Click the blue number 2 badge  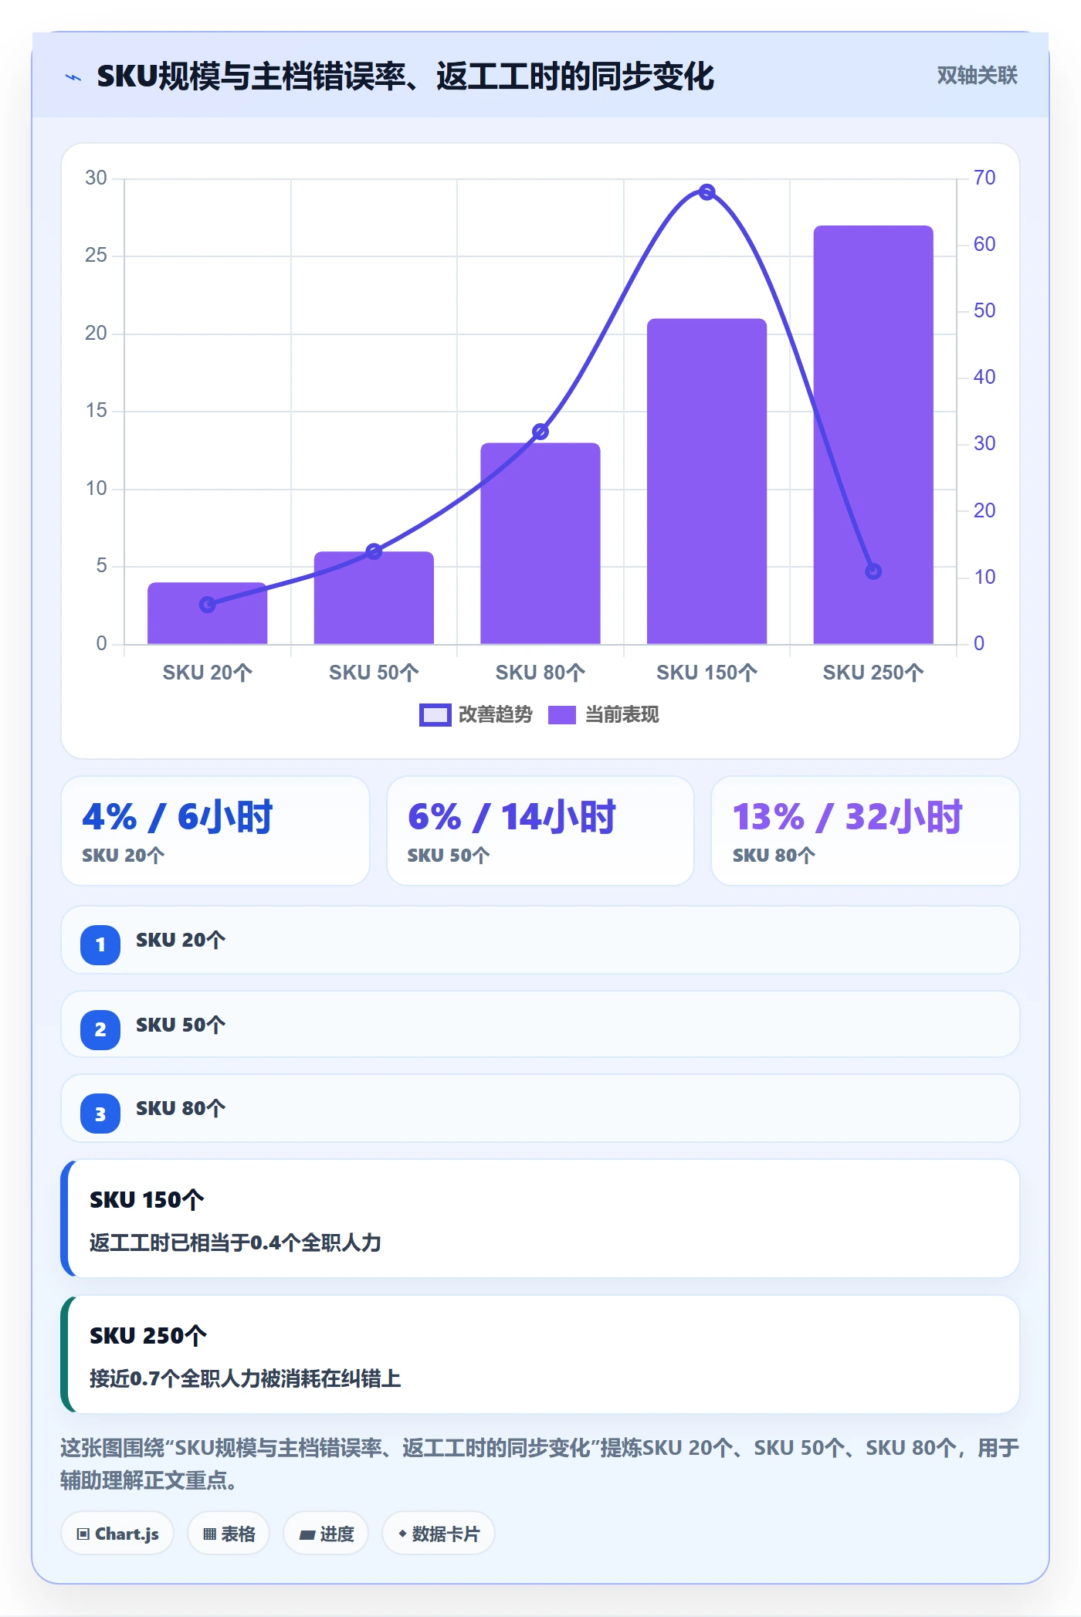tap(100, 1029)
